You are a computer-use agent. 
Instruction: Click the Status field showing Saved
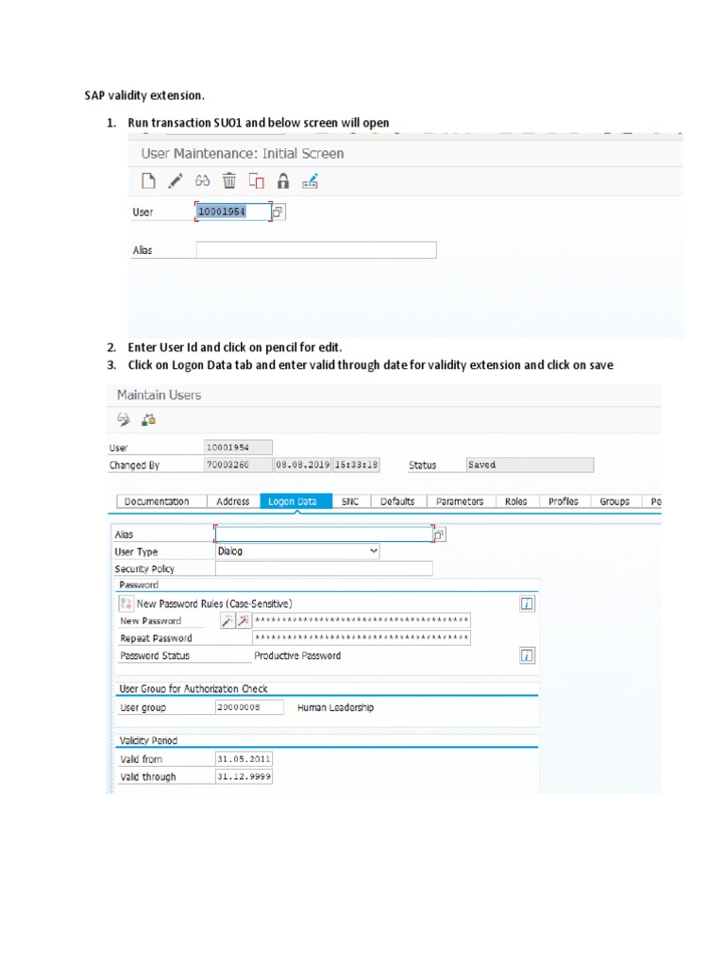pos(530,465)
